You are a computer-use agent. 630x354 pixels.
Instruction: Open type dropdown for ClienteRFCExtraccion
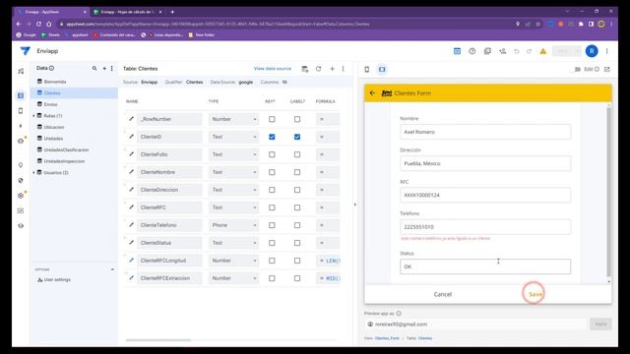tap(233, 278)
